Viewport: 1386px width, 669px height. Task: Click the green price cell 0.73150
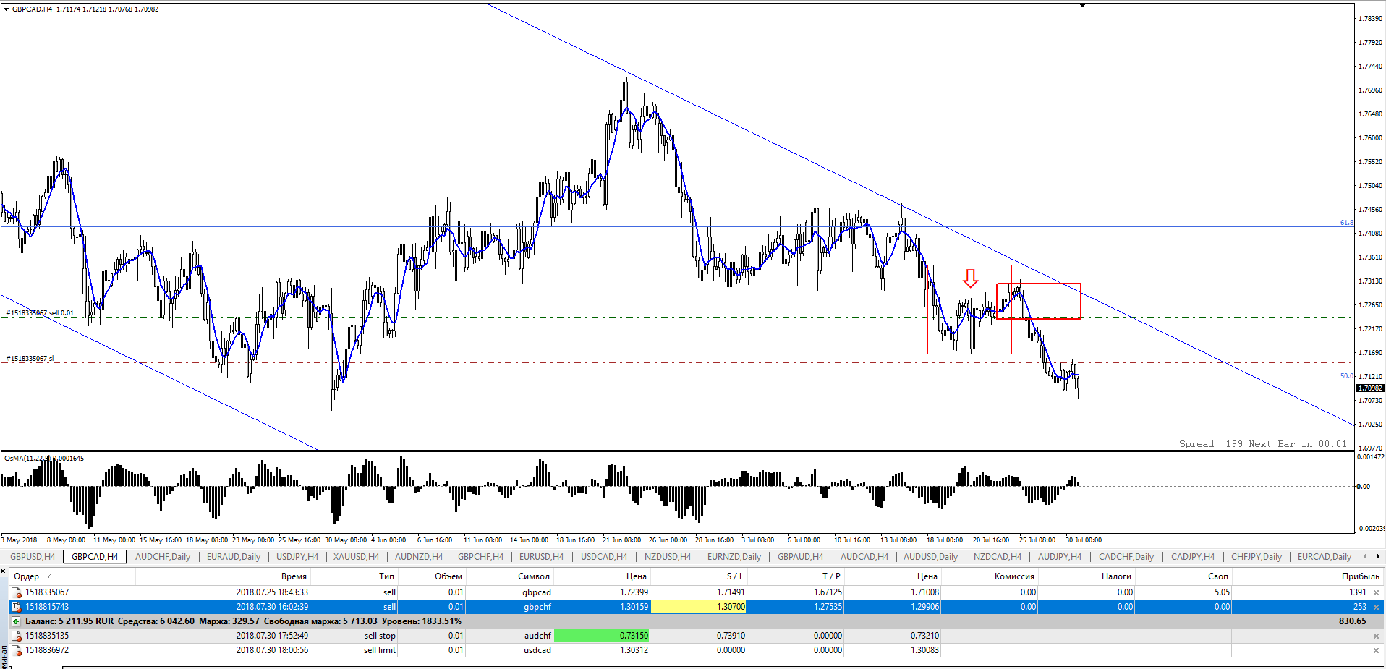tap(602, 636)
